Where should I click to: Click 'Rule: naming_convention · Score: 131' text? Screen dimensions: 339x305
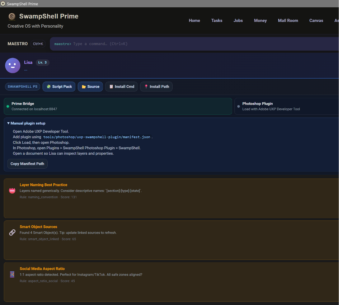(x=48, y=197)
